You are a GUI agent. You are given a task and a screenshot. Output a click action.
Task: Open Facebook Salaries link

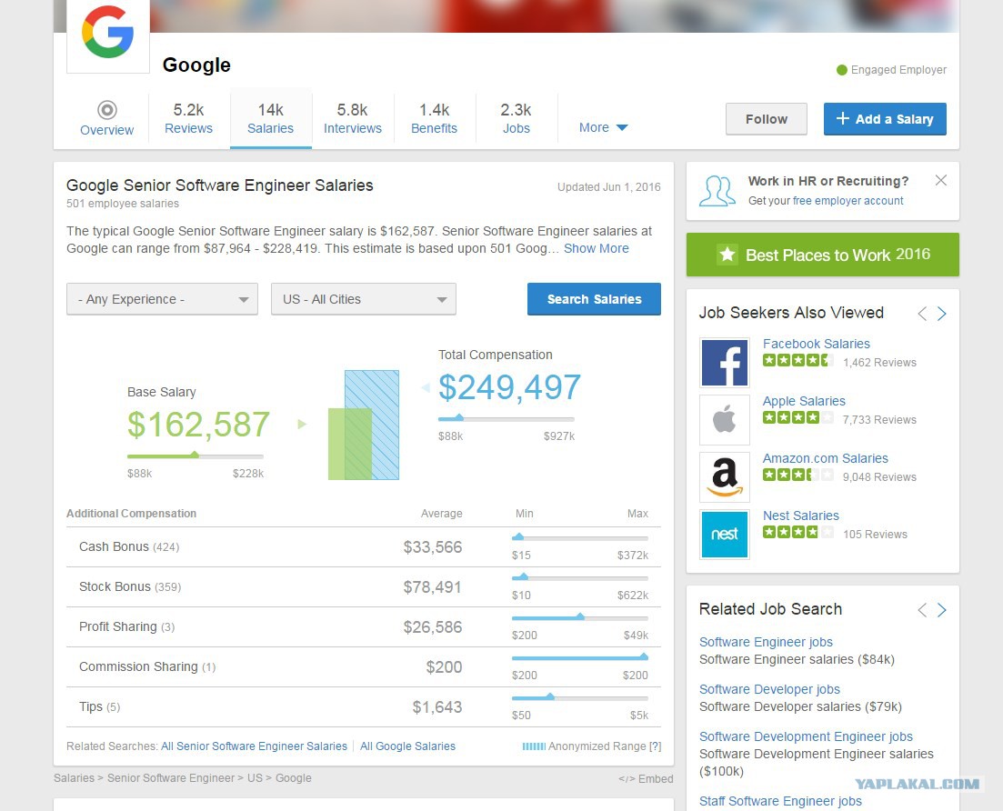(817, 344)
